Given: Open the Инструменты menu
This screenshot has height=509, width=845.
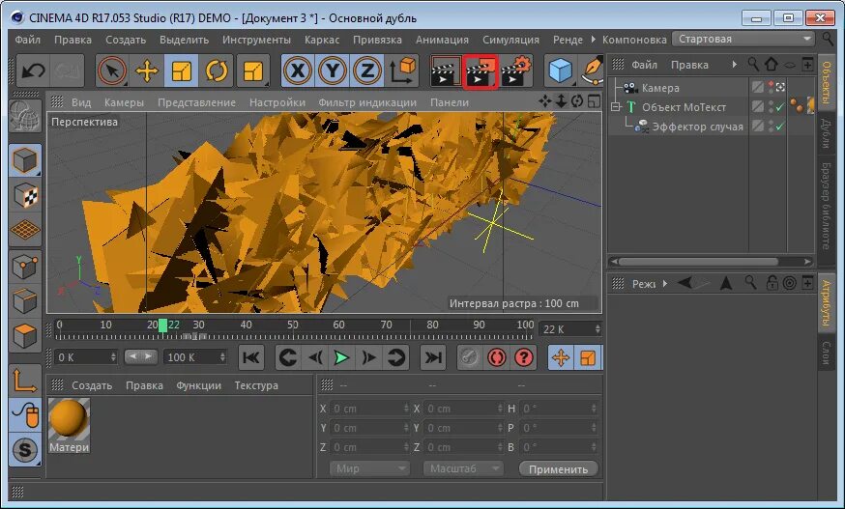Looking at the screenshot, I should (x=256, y=40).
